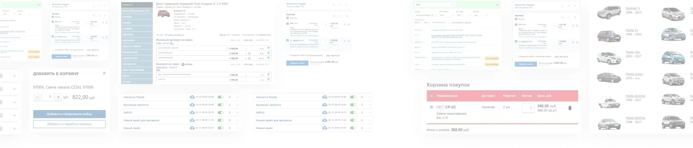The height and width of the screenshot is (148, 693).
Task: Delete 'Кузовные запчасти' with trash icon, left list
Action: 230,105
